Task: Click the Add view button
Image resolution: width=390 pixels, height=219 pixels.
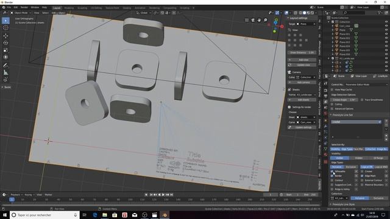Action: [302, 60]
